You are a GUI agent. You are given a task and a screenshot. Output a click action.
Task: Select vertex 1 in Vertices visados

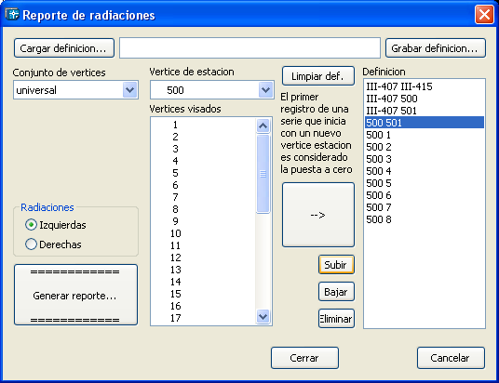[x=203, y=125]
